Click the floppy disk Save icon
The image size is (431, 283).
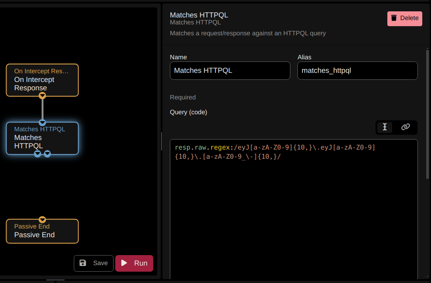(83, 263)
